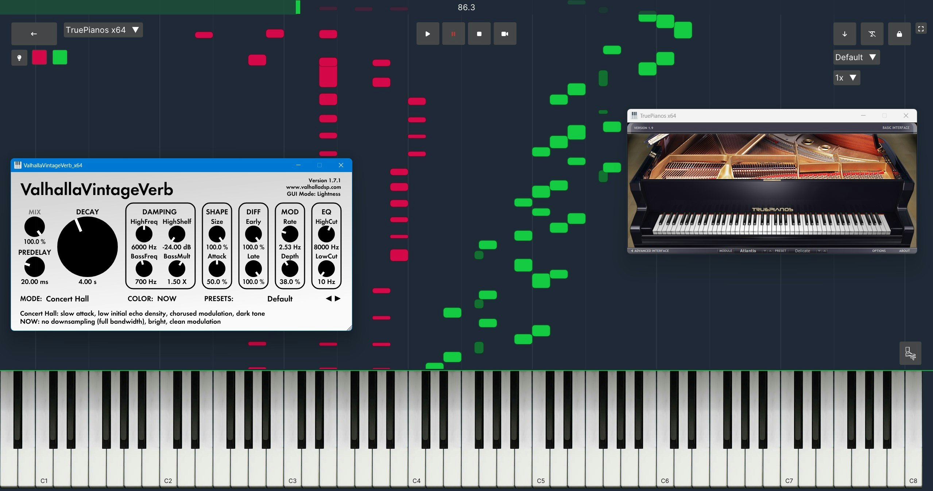Click the 2.53 Hz rate value
This screenshot has height=491, width=933.
[x=290, y=247]
